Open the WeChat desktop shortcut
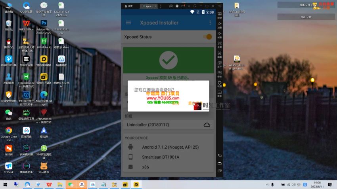 [9, 114]
